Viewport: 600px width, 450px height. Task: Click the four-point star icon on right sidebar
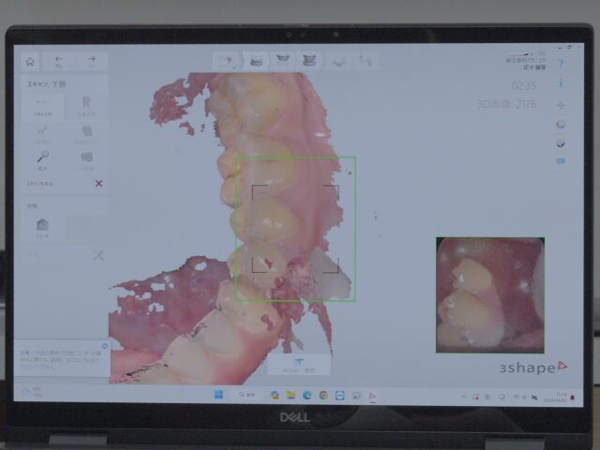click(x=561, y=105)
